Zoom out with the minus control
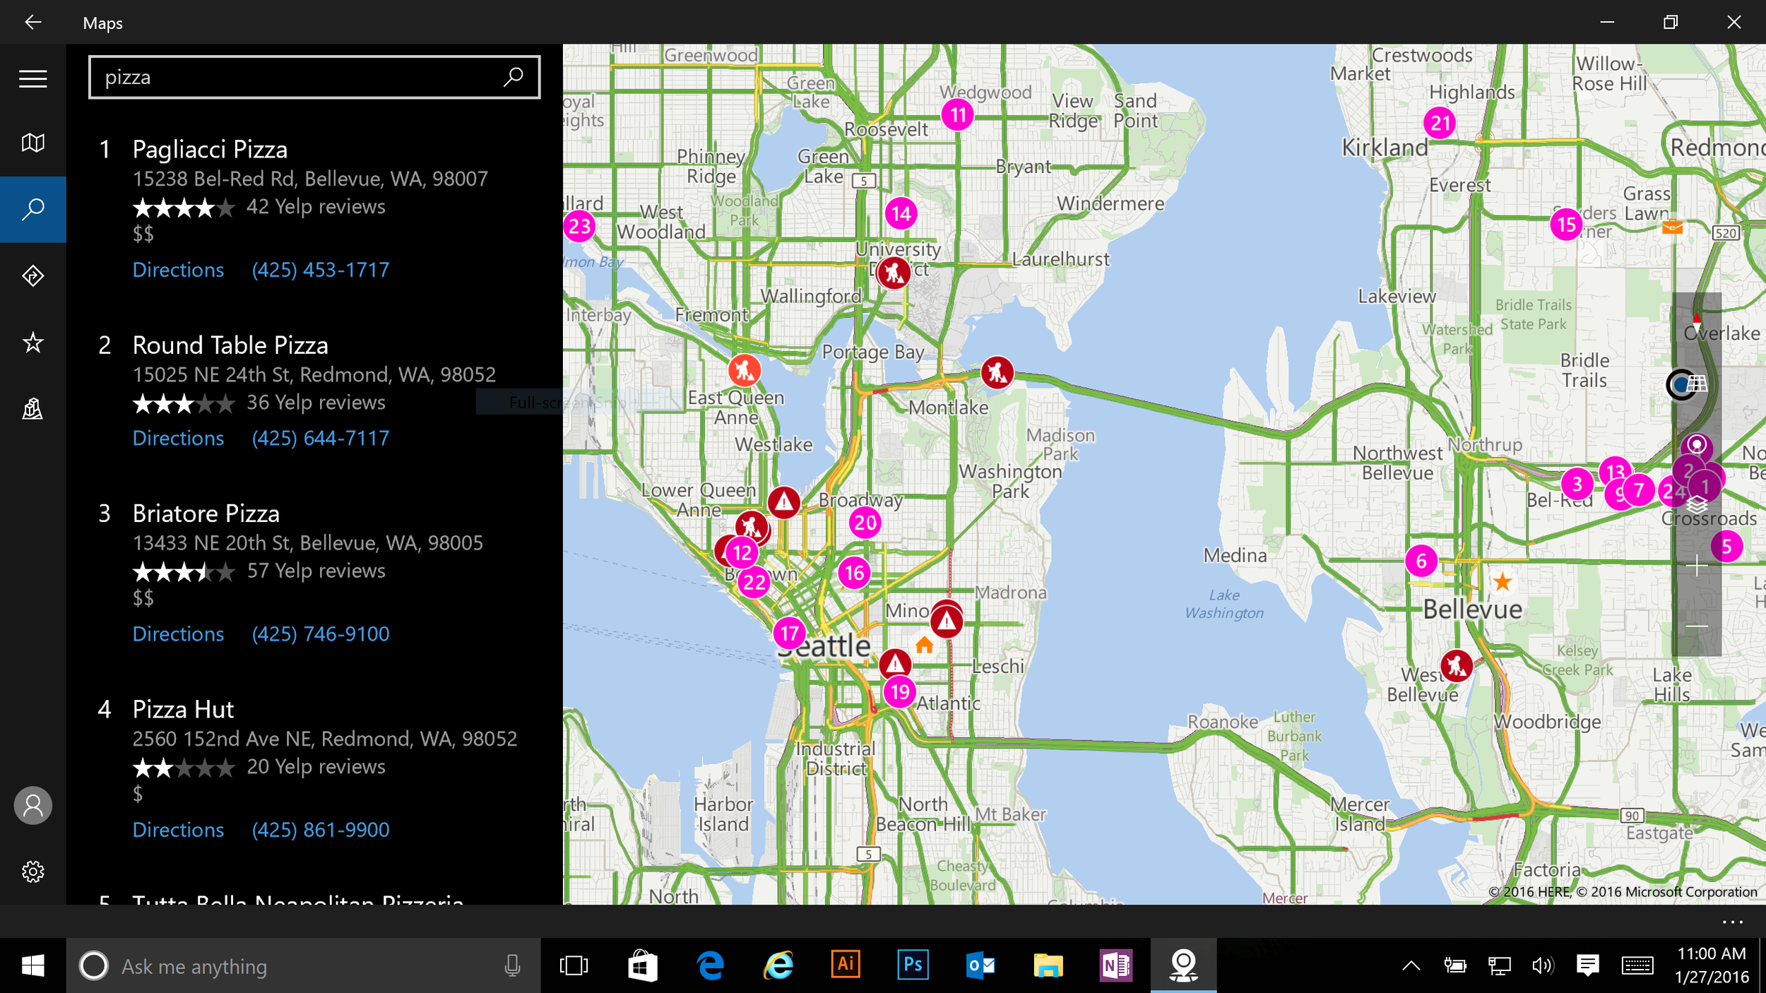The width and height of the screenshot is (1766, 993). point(1696,626)
